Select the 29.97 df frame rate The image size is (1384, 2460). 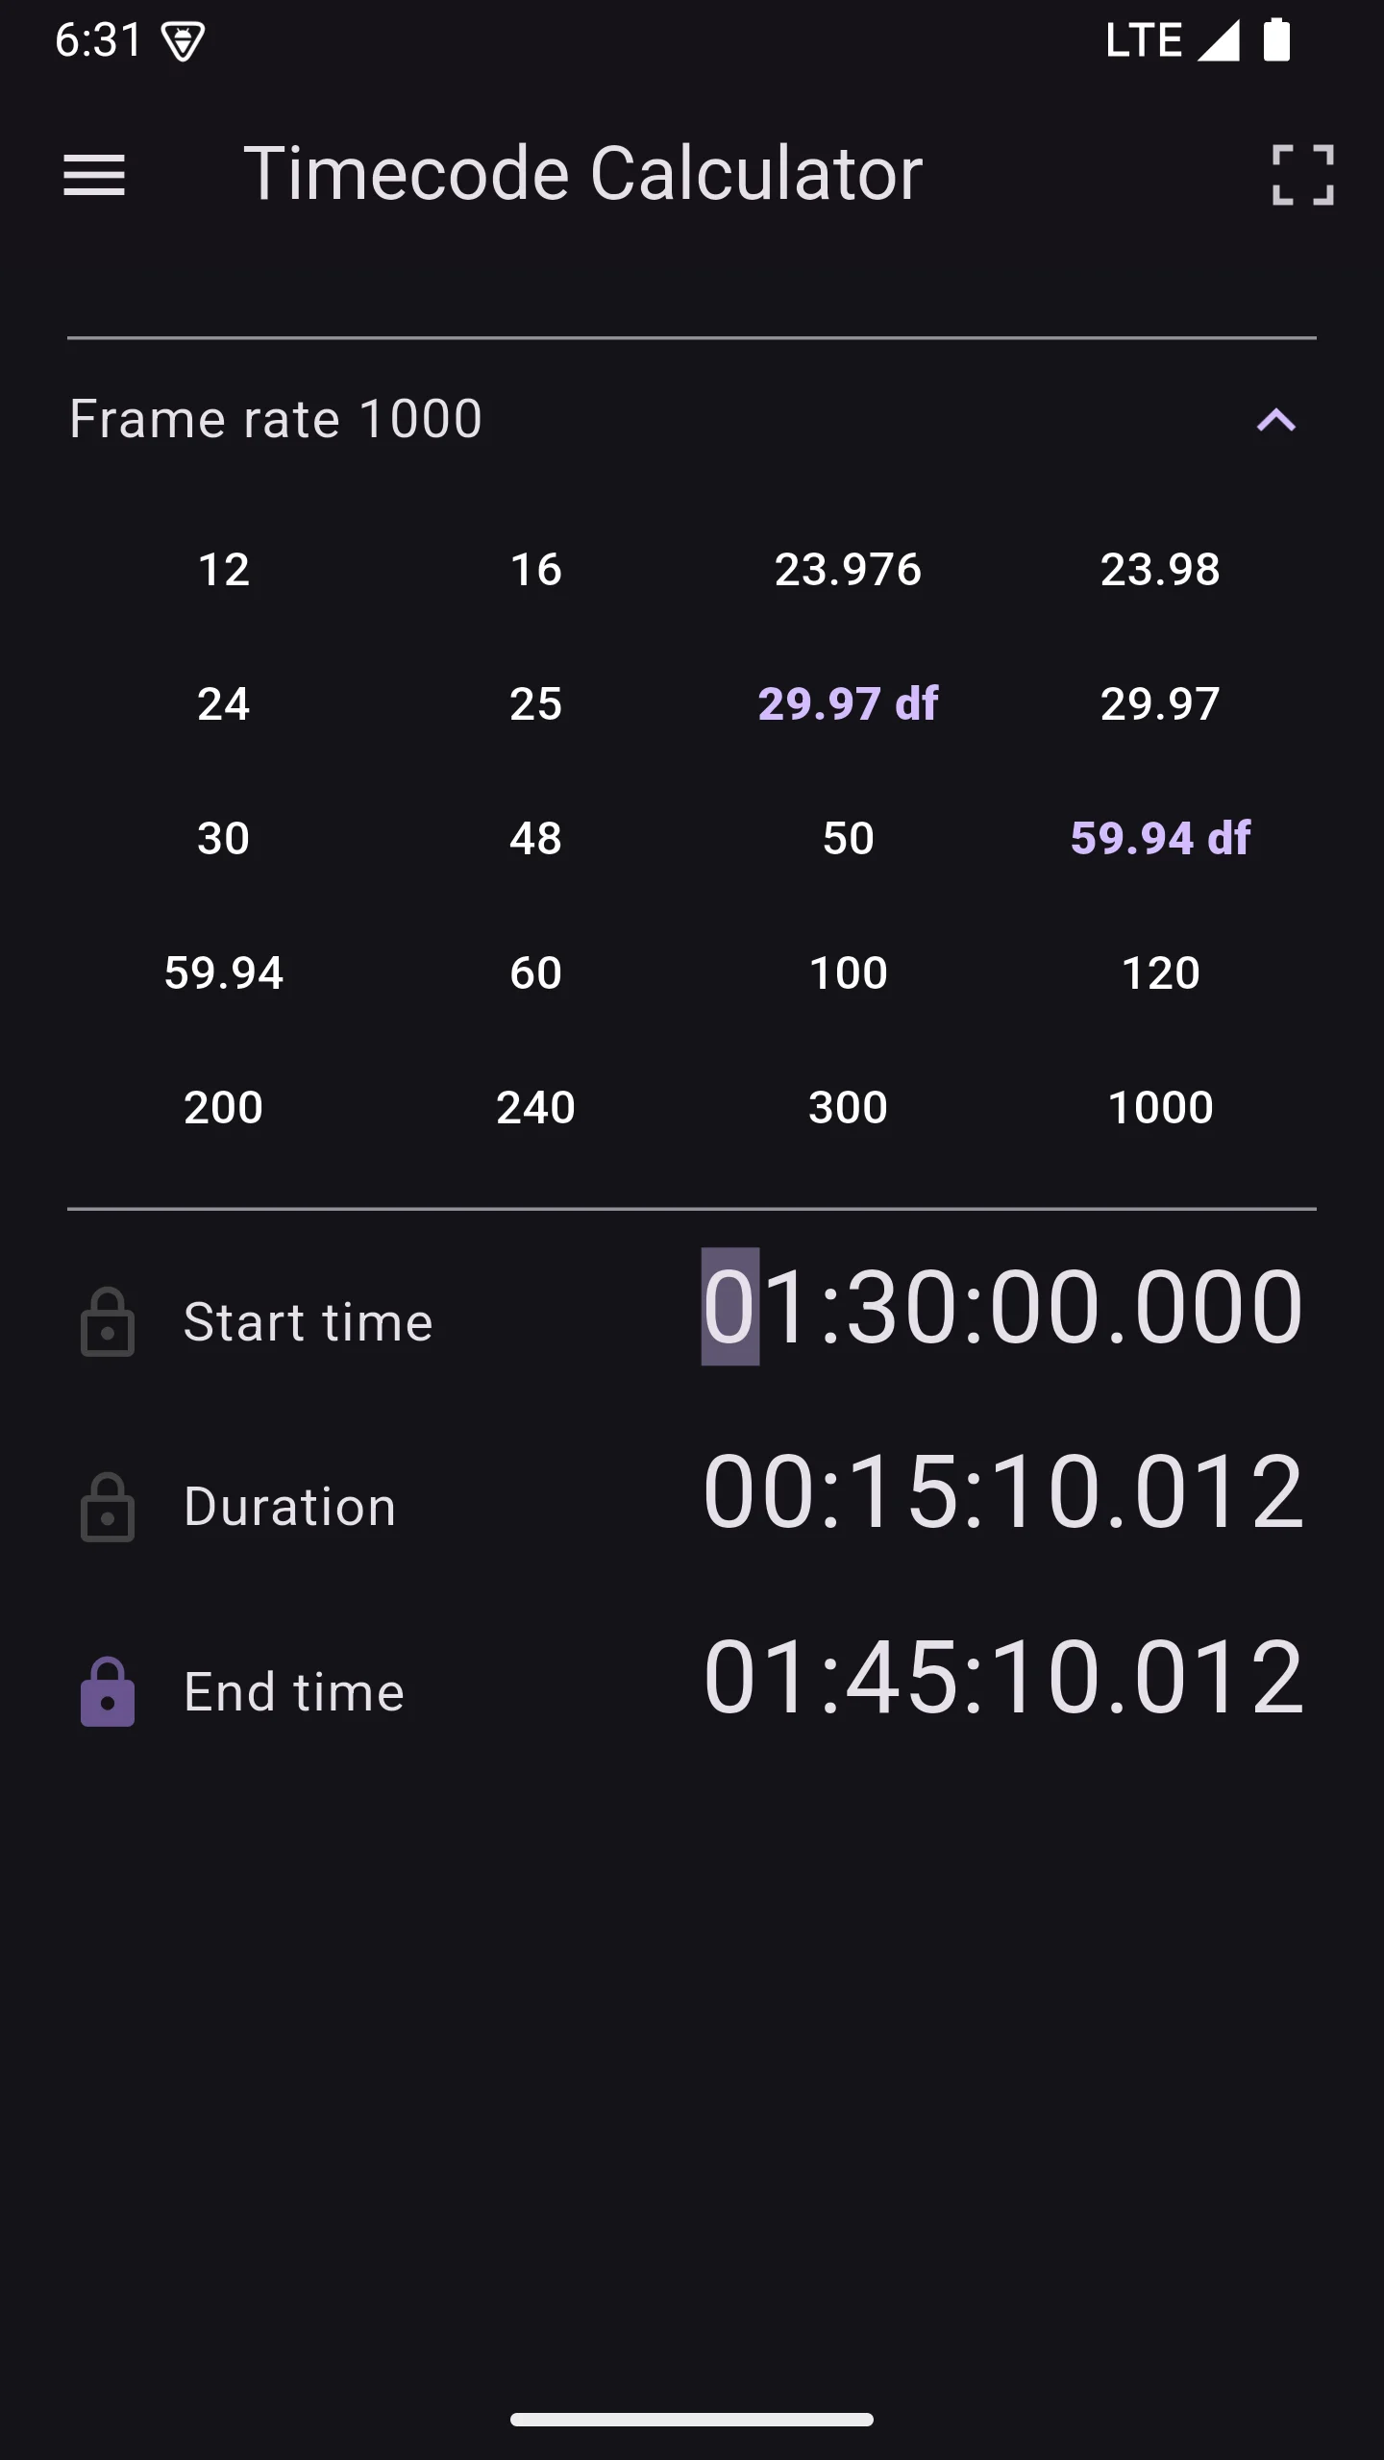pyautogui.click(x=848, y=703)
